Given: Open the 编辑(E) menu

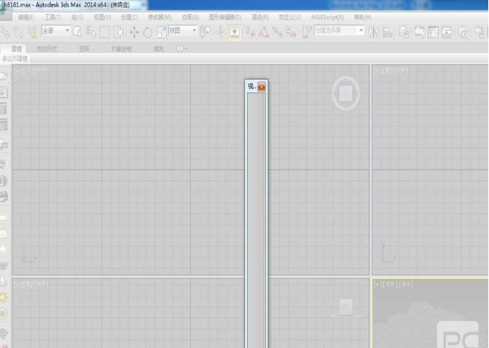Looking at the screenshot, I should coord(26,17).
